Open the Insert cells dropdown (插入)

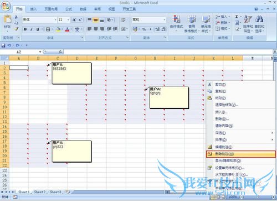(223, 17)
